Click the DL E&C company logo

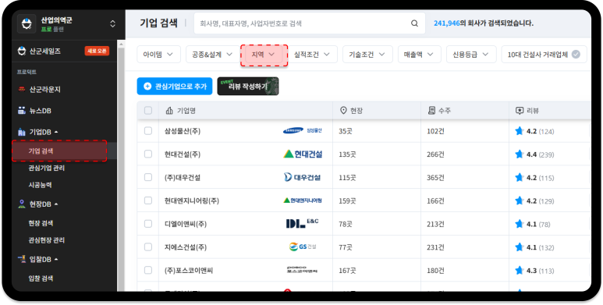(x=302, y=223)
